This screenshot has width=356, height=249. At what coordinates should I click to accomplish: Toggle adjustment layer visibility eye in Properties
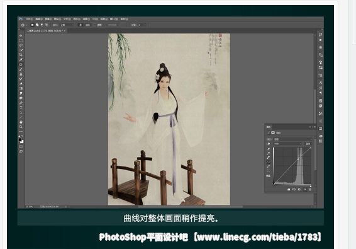point(305,189)
